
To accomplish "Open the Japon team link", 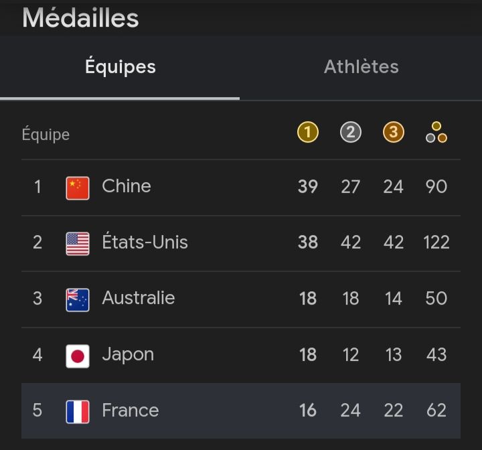I will tap(128, 354).
